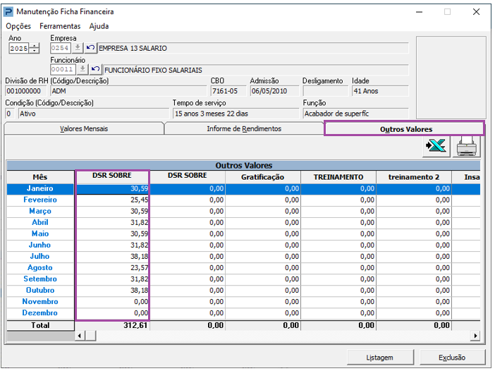Open the Ferramentas menu

click(x=60, y=26)
